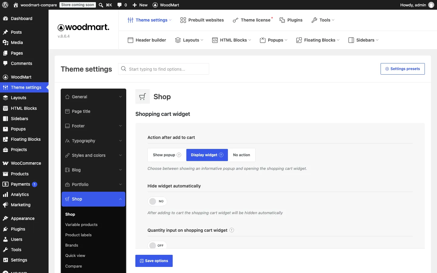Viewport: 437px width, 273px height.
Task: Select No action option
Action: pyautogui.click(x=242, y=155)
